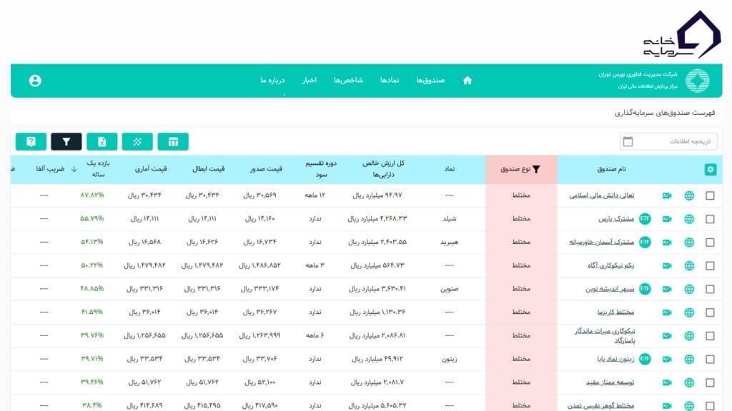Check the checkbox for توسعه ممتاز مفید
Viewport: 732px width, 411px height.
tap(710, 382)
